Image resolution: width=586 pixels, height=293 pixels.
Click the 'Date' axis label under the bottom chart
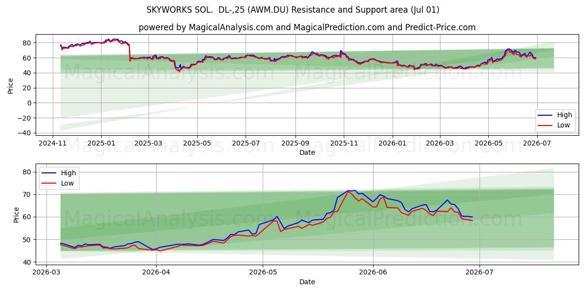[x=307, y=282]
